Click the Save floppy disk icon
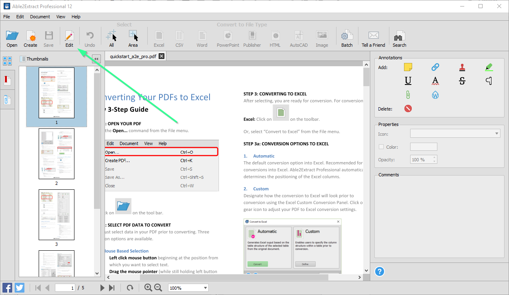The width and height of the screenshot is (509, 295). tap(49, 36)
